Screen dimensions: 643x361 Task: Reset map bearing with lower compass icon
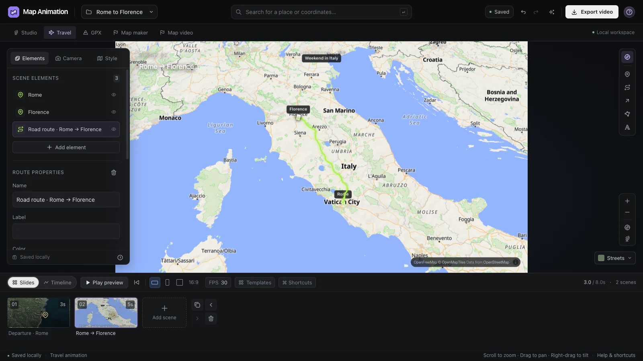point(627,227)
